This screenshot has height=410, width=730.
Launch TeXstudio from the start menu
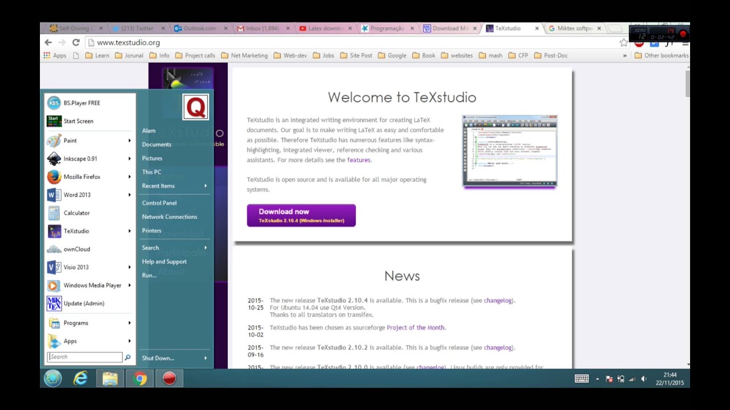click(89, 231)
